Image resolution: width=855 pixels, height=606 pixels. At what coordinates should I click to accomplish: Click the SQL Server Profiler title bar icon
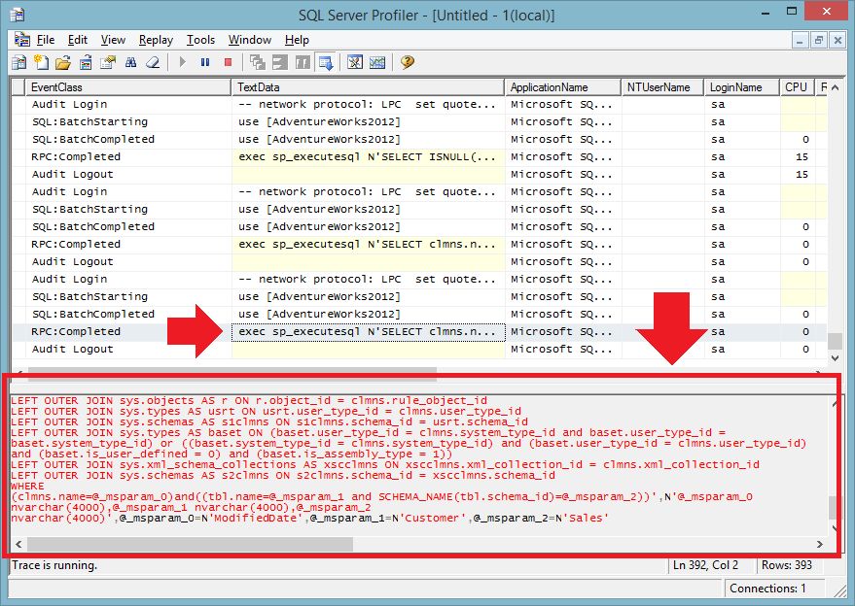(x=17, y=15)
